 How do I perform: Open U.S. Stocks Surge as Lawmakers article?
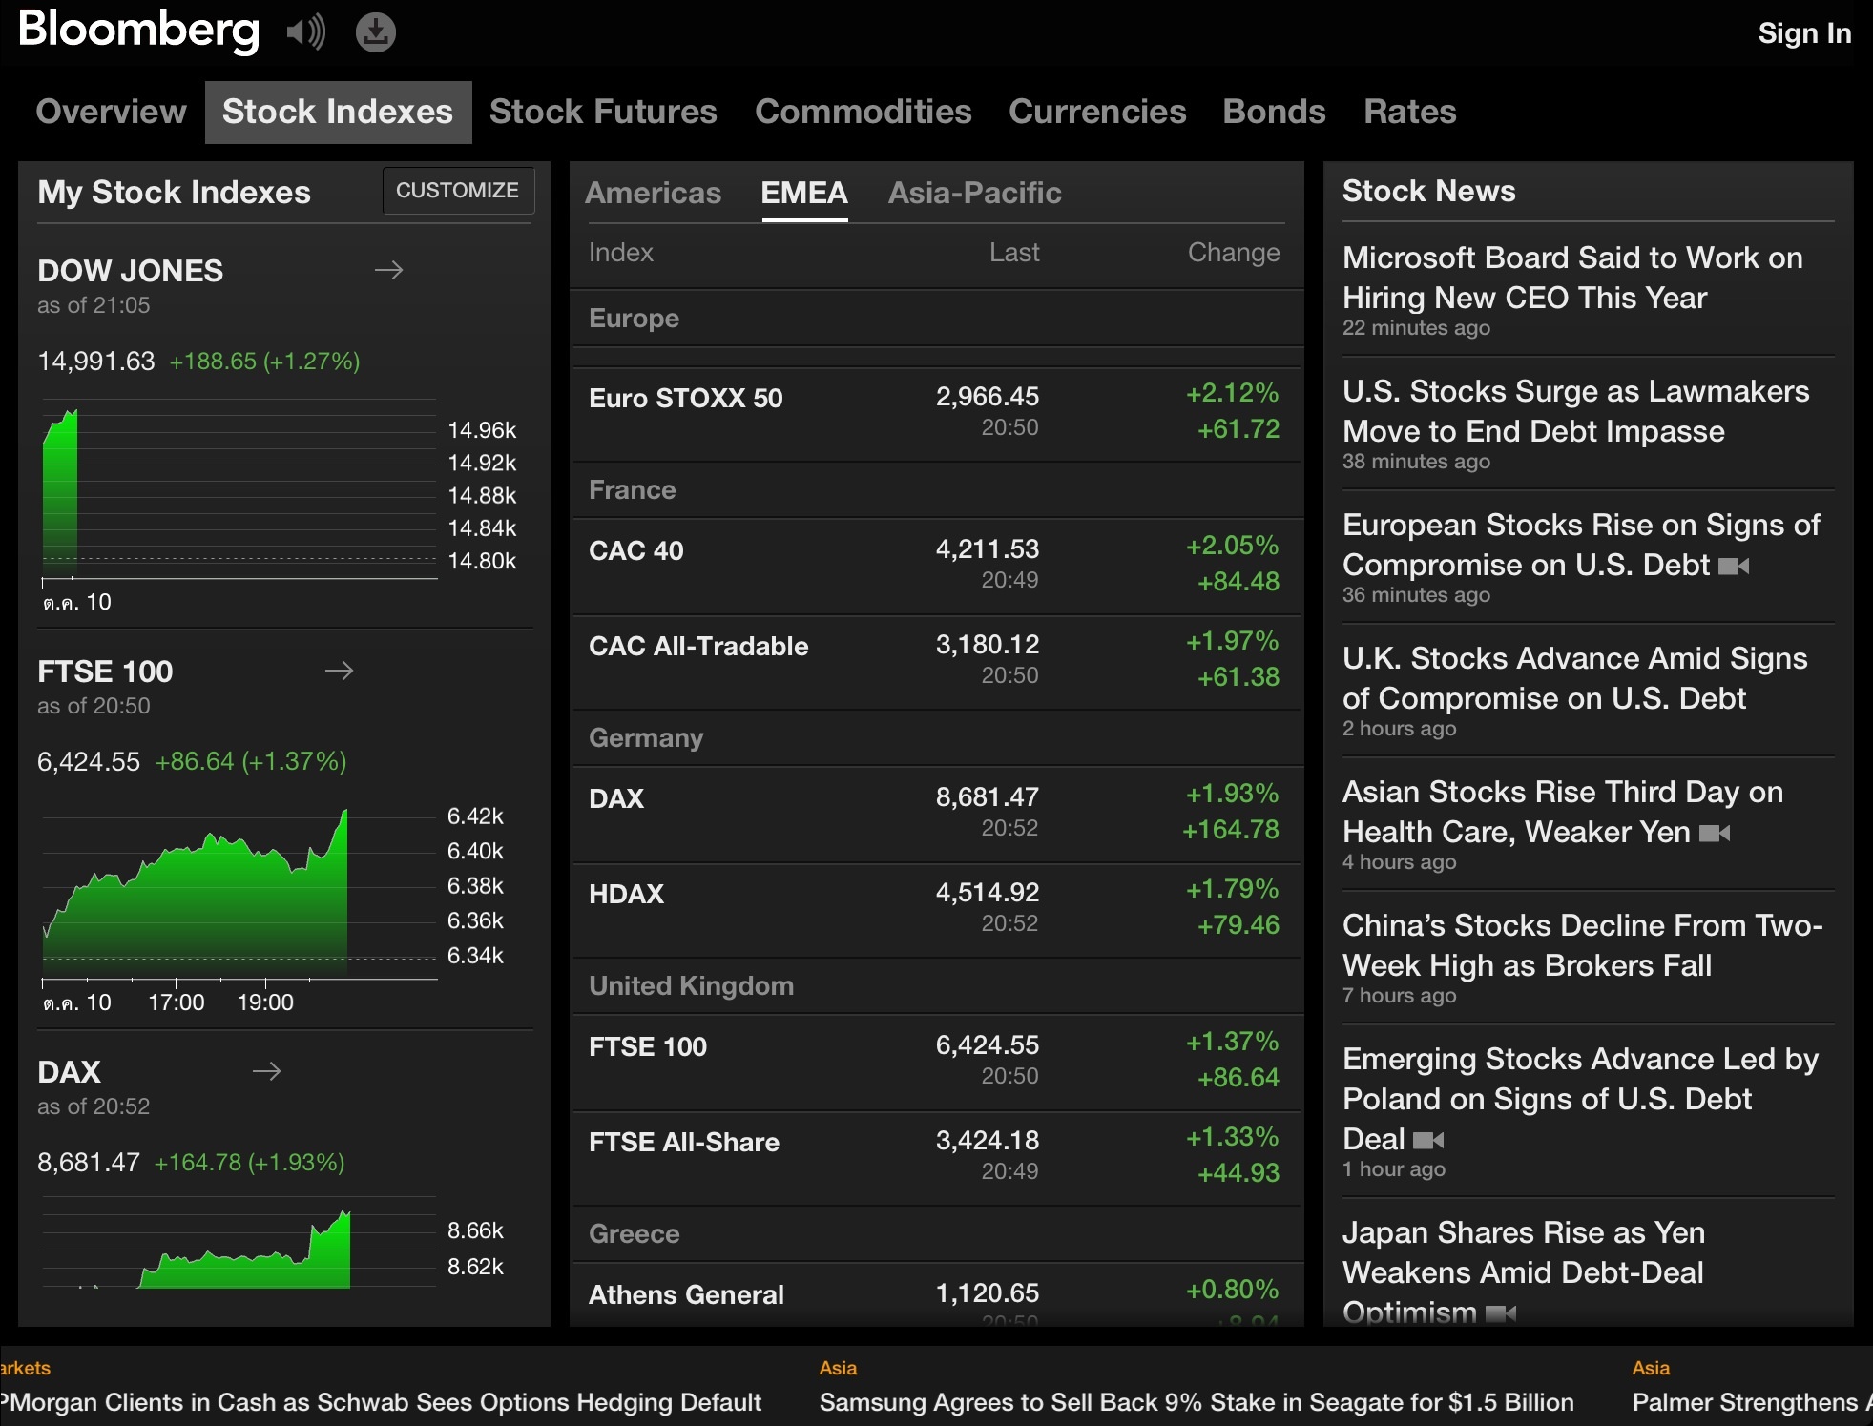[1588, 423]
